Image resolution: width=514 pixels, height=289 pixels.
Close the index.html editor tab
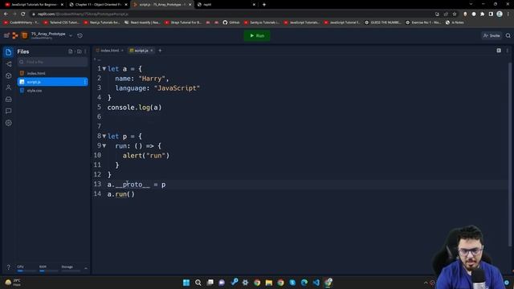click(122, 51)
